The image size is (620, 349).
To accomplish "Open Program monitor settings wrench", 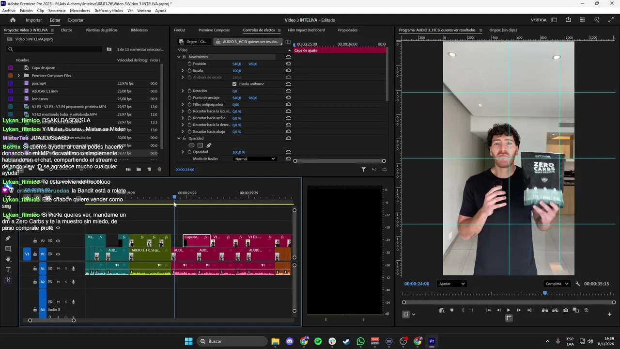I will [577, 284].
